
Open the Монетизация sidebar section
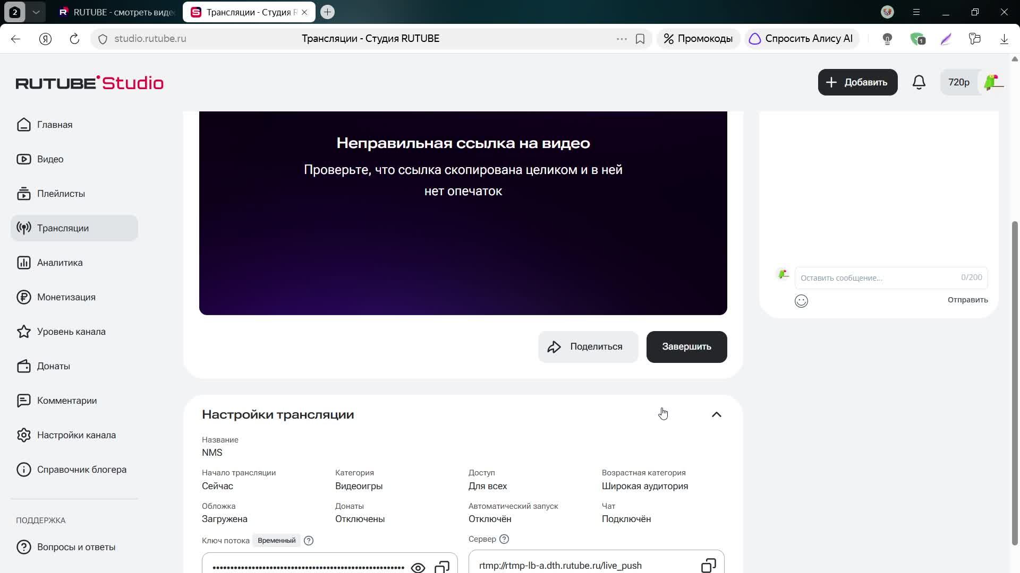pyautogui.click(x=74, y=297)
